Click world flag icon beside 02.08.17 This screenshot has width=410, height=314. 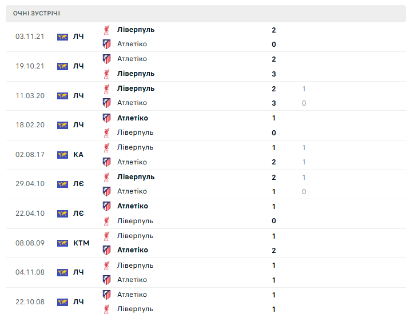(x=62, y=155)
